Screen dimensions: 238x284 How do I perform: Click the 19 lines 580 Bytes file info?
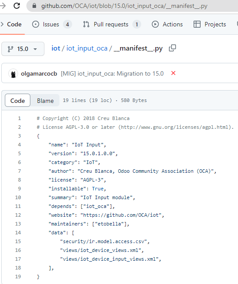tap(105, 100)
